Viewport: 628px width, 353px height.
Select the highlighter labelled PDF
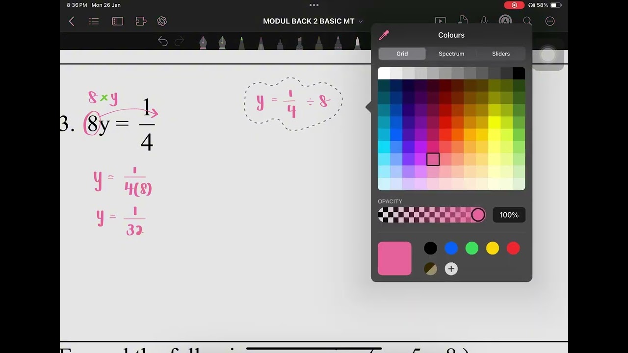pos(299,43)
